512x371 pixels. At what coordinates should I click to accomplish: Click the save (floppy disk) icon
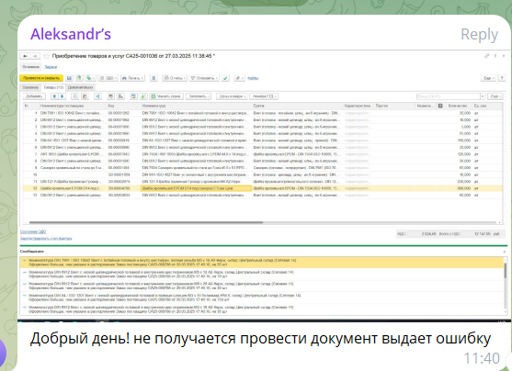[69, 78]
